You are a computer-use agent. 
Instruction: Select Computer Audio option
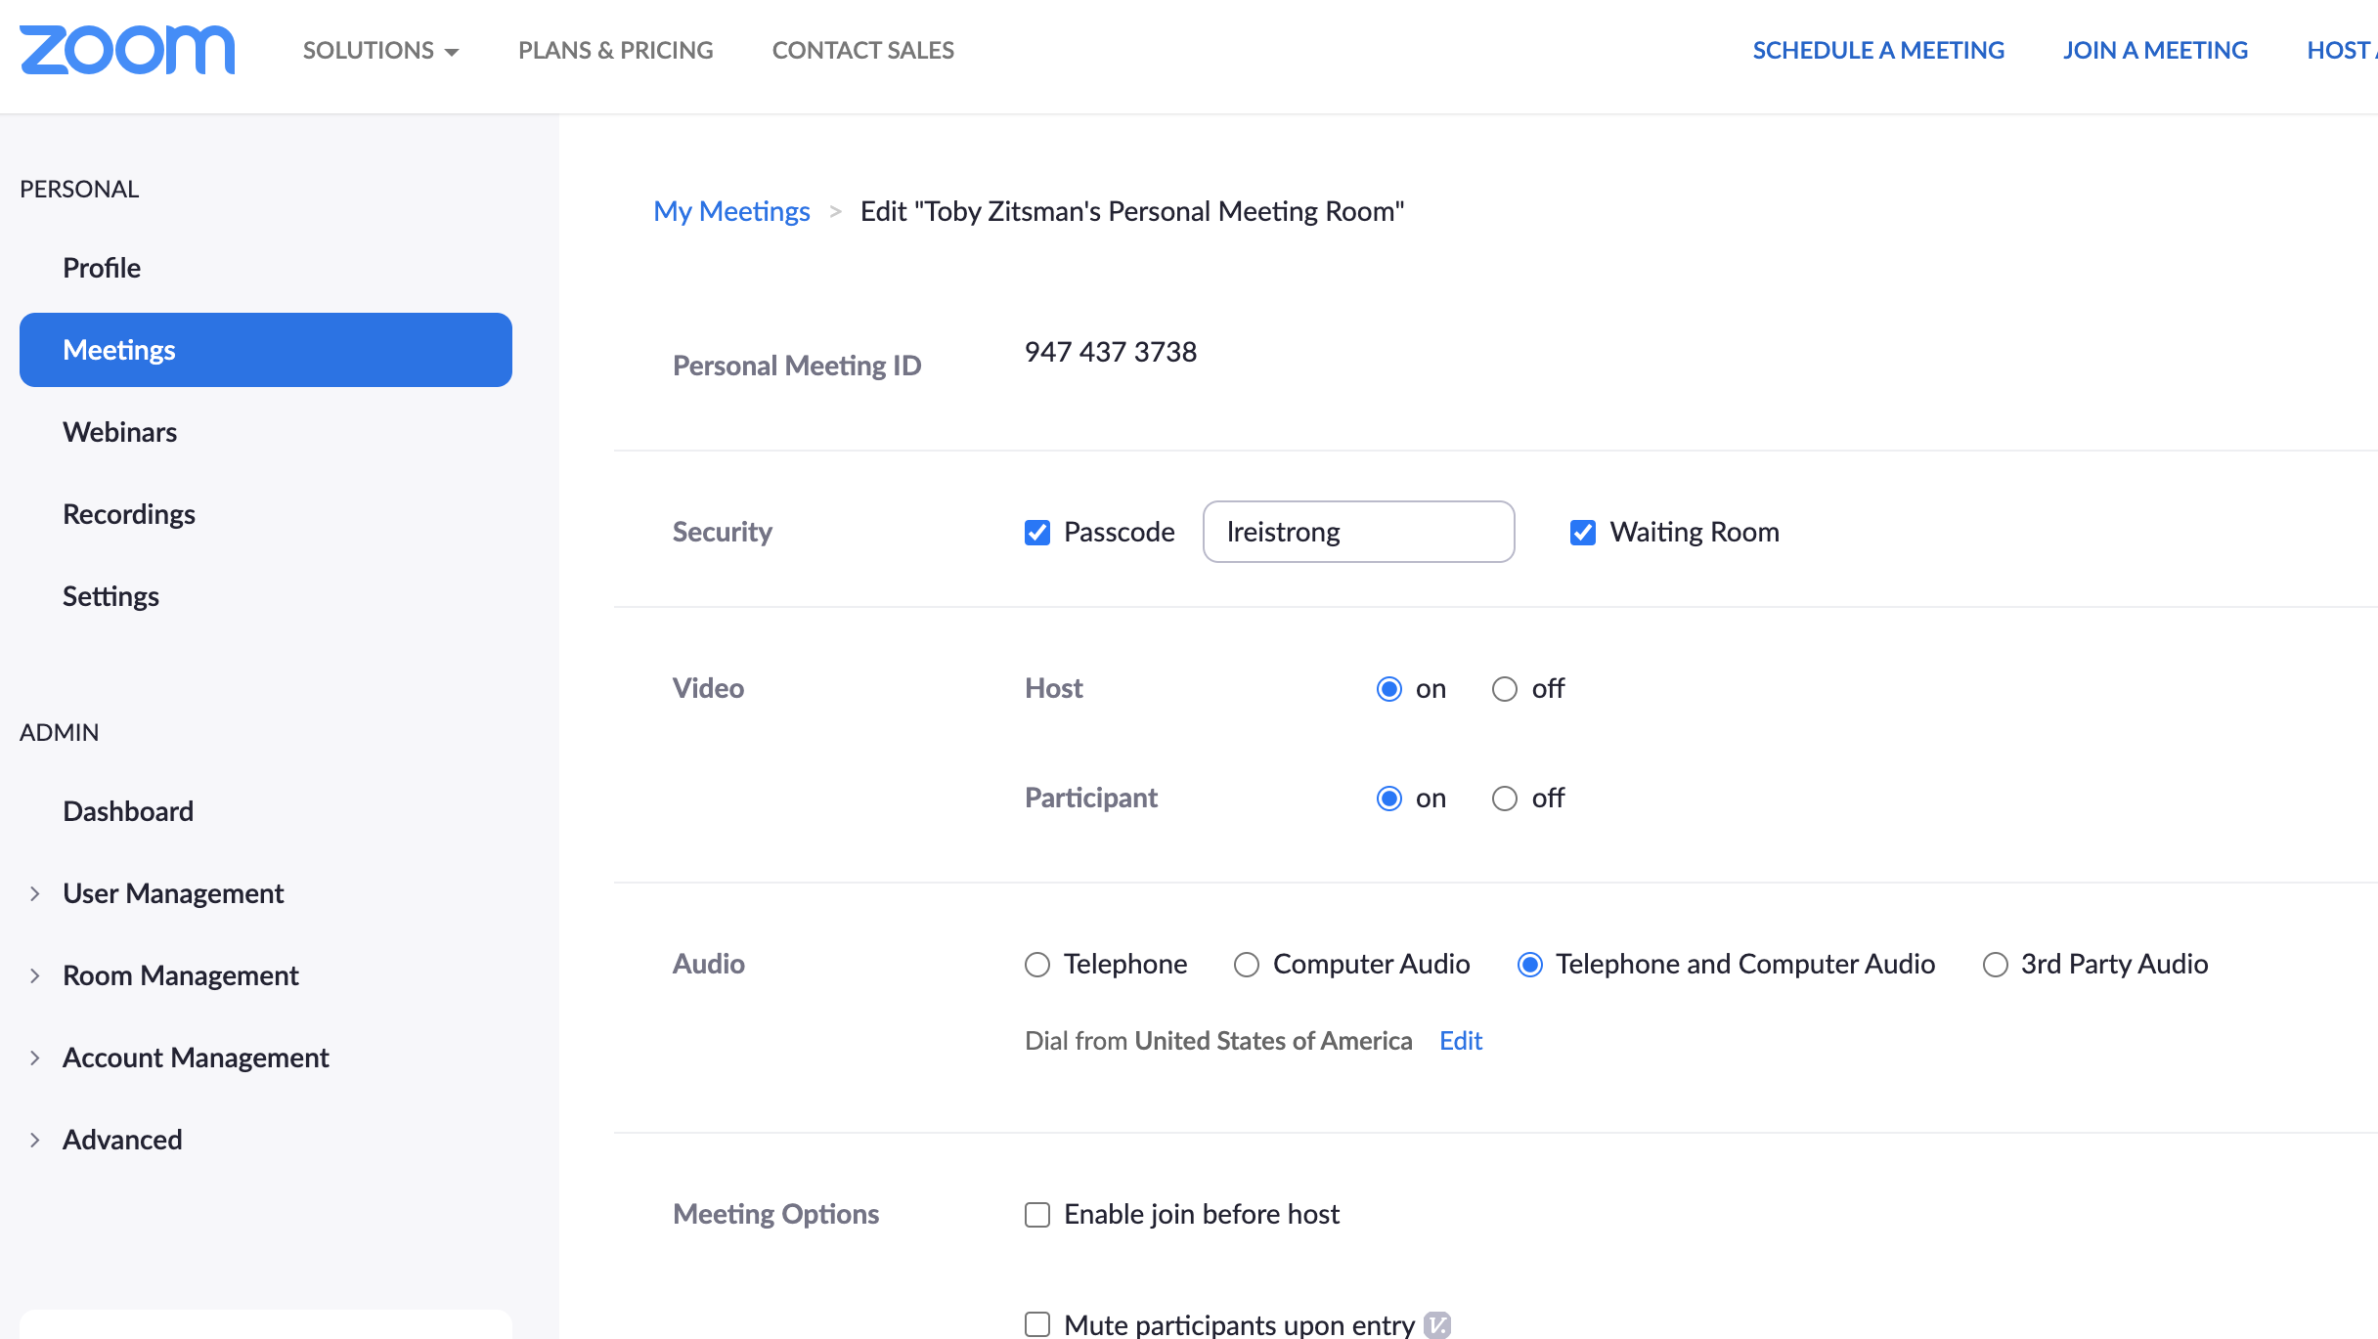(1246, 965)
